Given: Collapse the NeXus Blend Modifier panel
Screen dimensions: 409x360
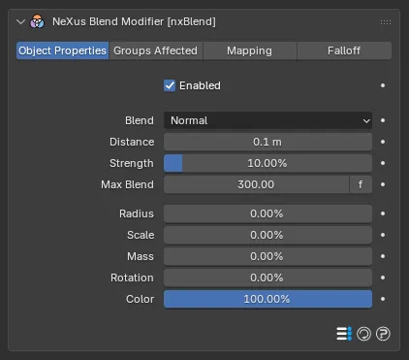Looking at the screenshot, I should (20, 22).
